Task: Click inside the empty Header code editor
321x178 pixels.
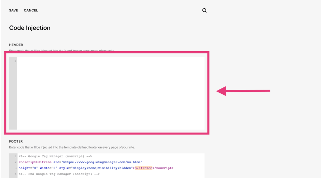Action: (111, 93)
